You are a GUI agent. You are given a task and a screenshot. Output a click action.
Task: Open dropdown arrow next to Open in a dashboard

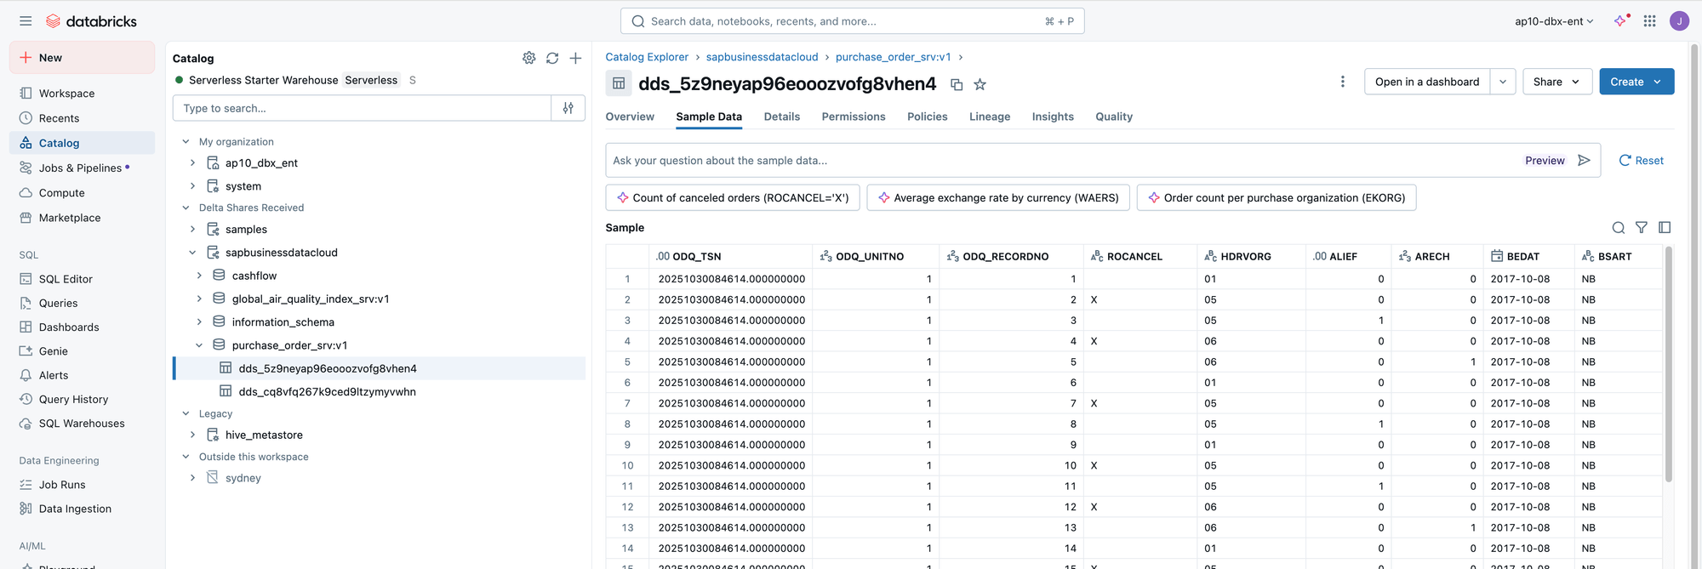click(x=1502, y=82)
